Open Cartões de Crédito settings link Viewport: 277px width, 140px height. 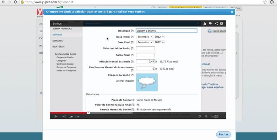(65, 57)
